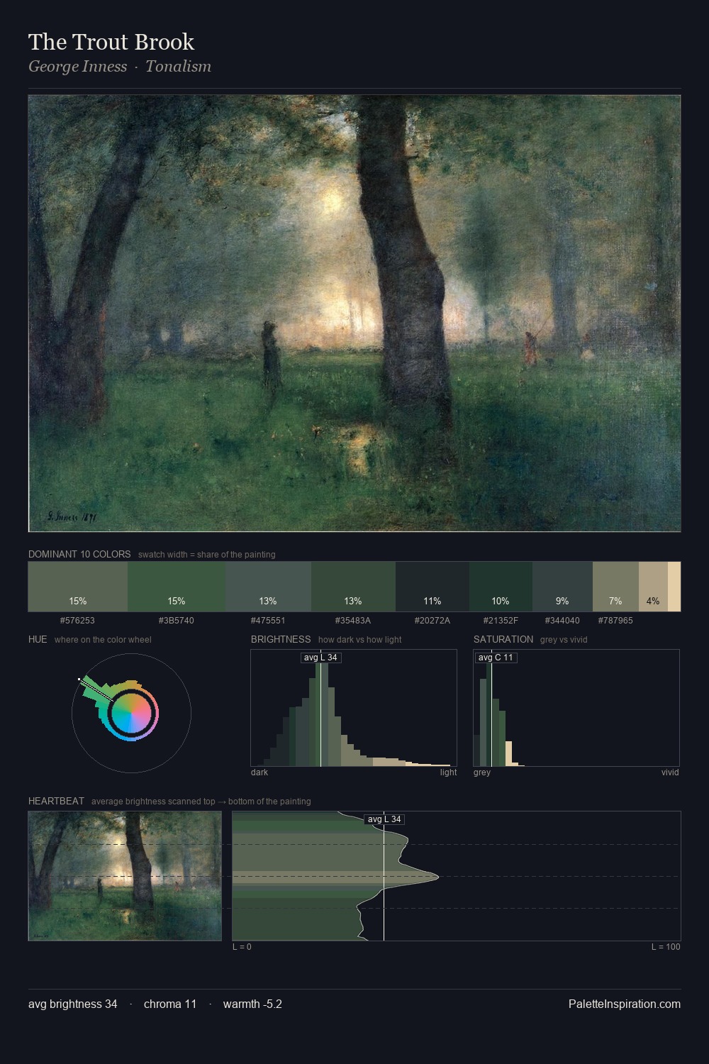
Task: Click the HEARTBEAT section heading
Action: point(56,801)
